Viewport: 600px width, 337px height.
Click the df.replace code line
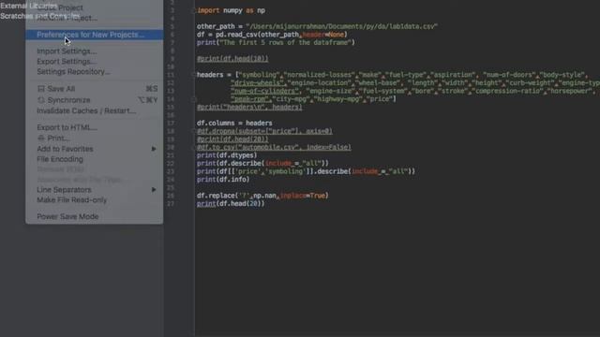coord(262,196)
